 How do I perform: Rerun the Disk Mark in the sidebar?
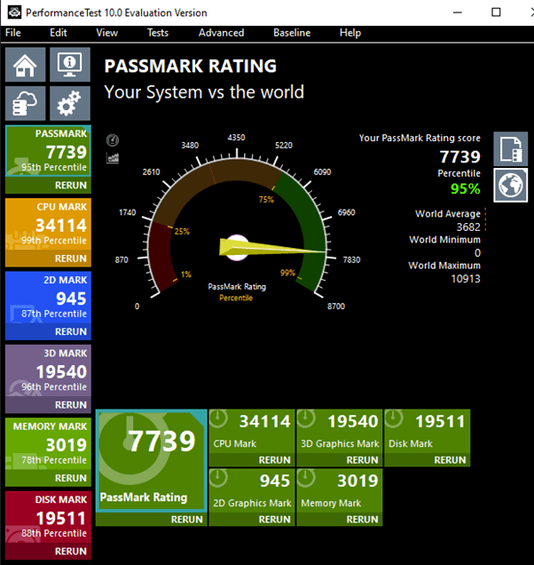[71, 552]
